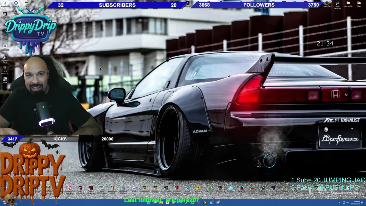Open the Steam Deck desktop shortcut
The height and width of the screenshot is (206, 366).
tap(327, 4)
